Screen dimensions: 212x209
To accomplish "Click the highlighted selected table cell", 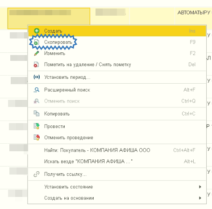I will [x=49, y=16].
